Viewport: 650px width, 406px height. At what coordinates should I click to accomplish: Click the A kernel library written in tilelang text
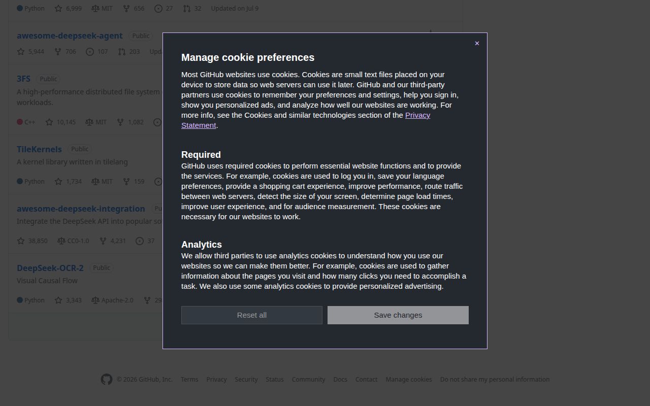point(72,162)
